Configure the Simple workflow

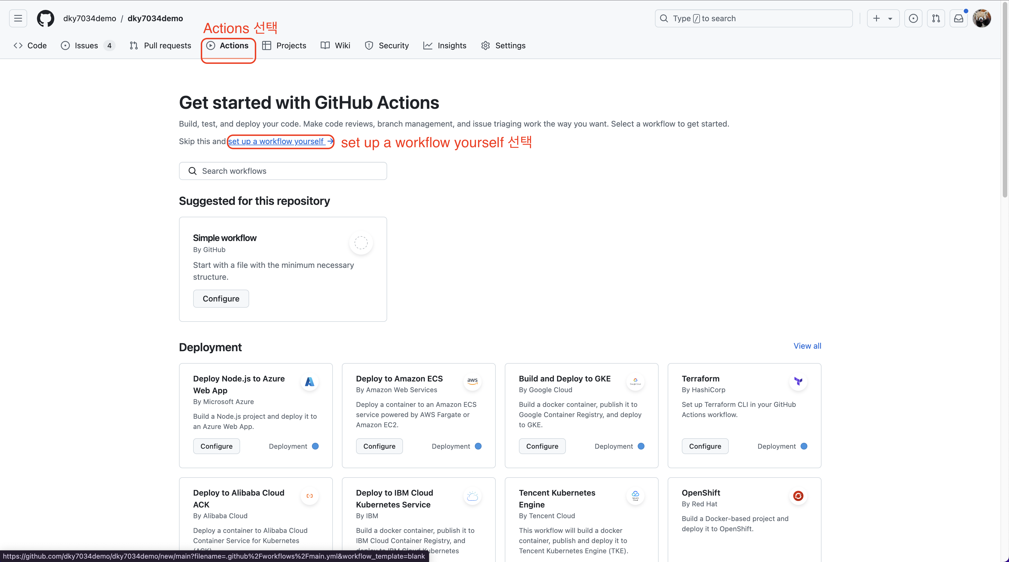[x=221, y=299]
